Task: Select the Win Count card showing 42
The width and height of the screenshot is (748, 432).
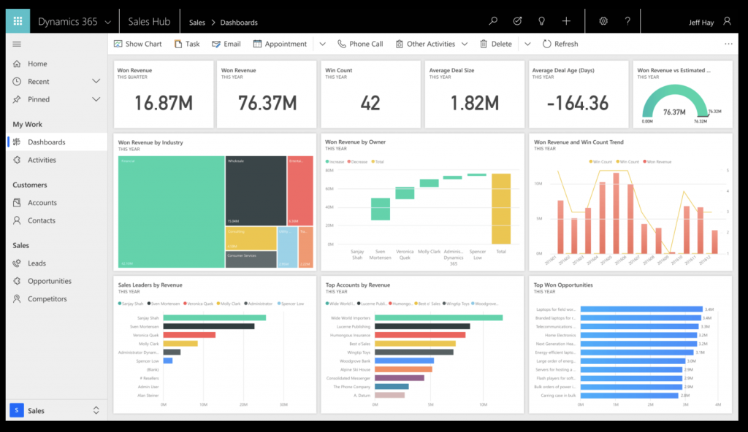Action: [x=370, y=94]
